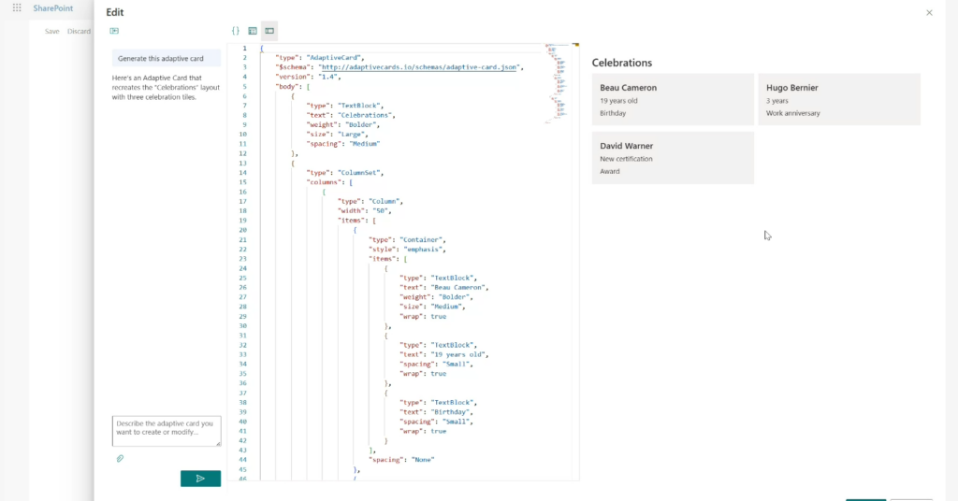This screenshot has height=501, width=958.
Task: Click Discard in the page toolbar
Action: (79, 31)
